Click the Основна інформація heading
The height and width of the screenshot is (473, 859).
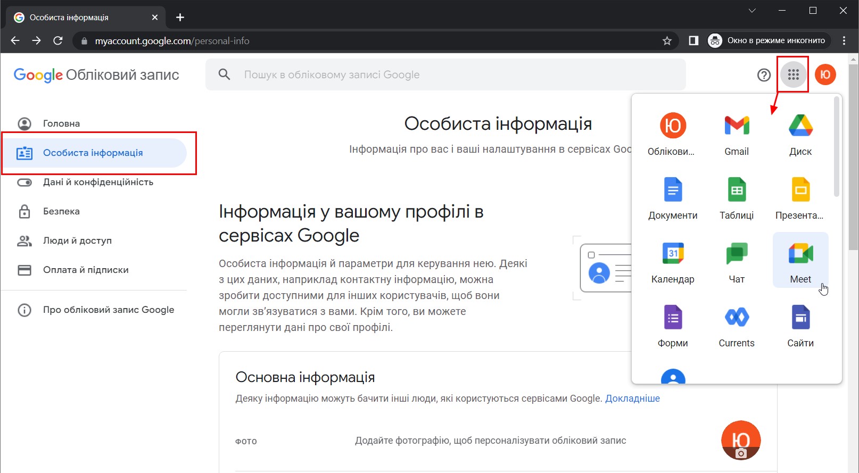[x=305, y=377]
